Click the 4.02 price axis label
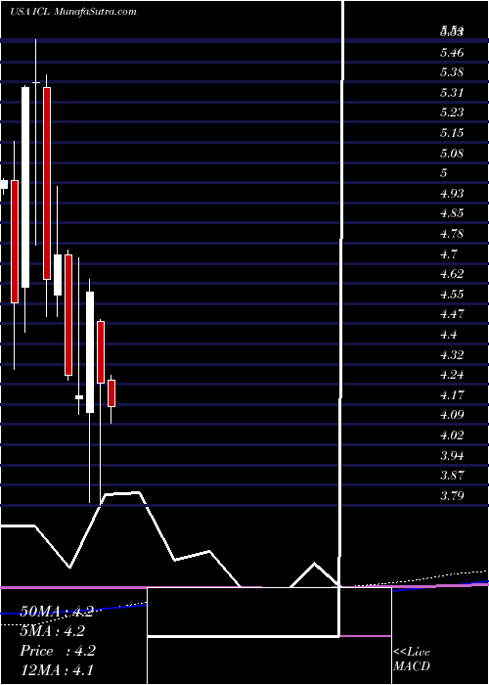 [x=452, y=435]
